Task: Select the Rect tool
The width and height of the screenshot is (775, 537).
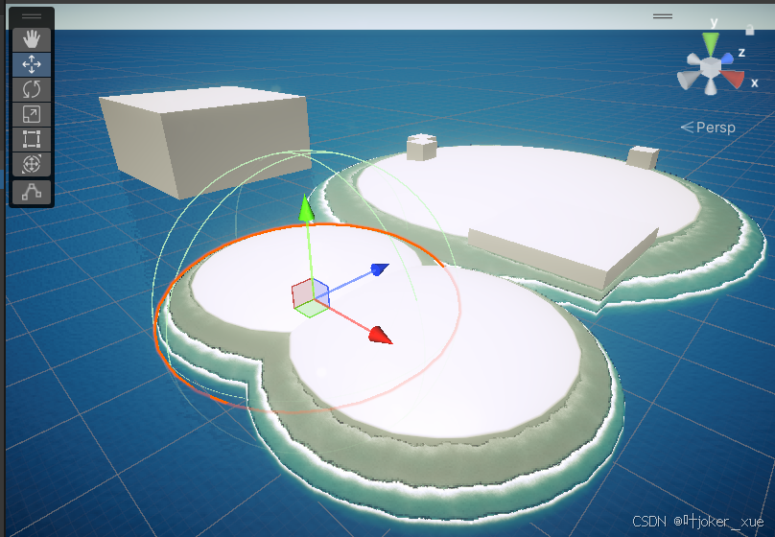Action: [32, 139]
